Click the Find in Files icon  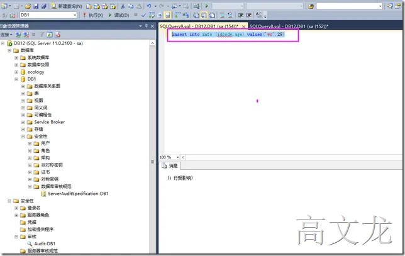[x=311, y=6]
